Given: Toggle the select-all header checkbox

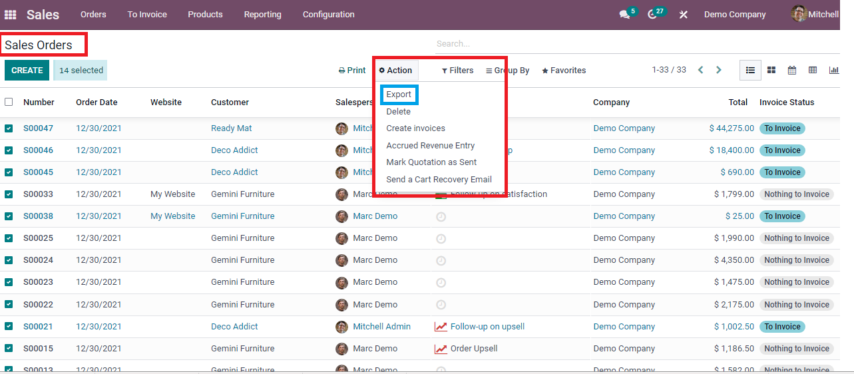Looking at the screenshot, I should click(9, 102).
